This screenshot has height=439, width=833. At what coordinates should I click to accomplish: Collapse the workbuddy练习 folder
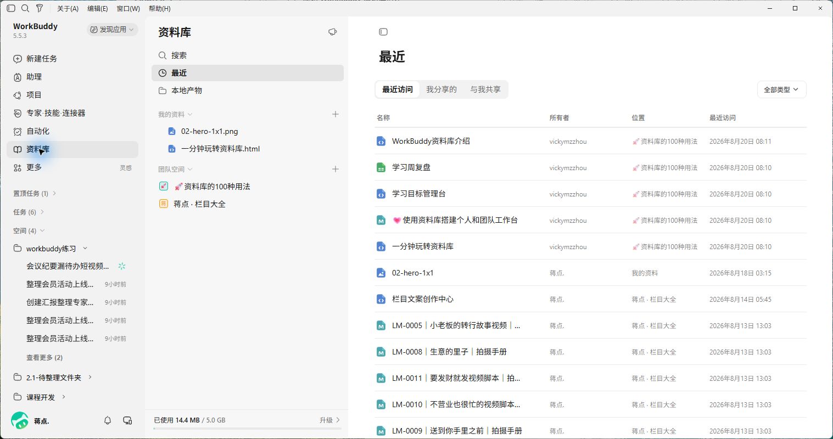(x=85, y=249)
